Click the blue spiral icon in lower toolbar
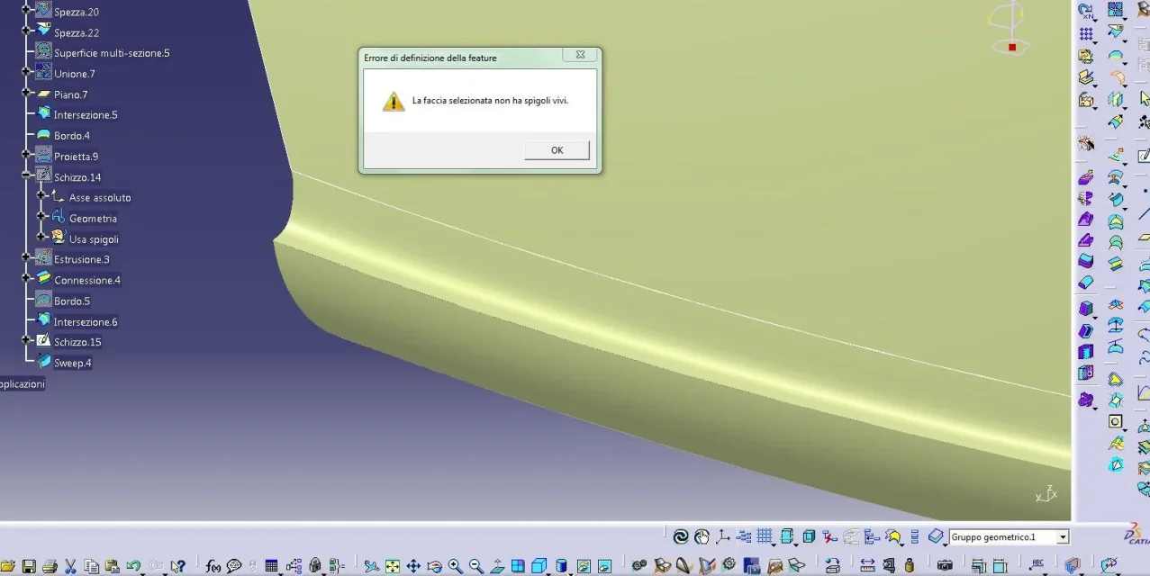This screenshot has width=1150, height=576. [681, 537]
